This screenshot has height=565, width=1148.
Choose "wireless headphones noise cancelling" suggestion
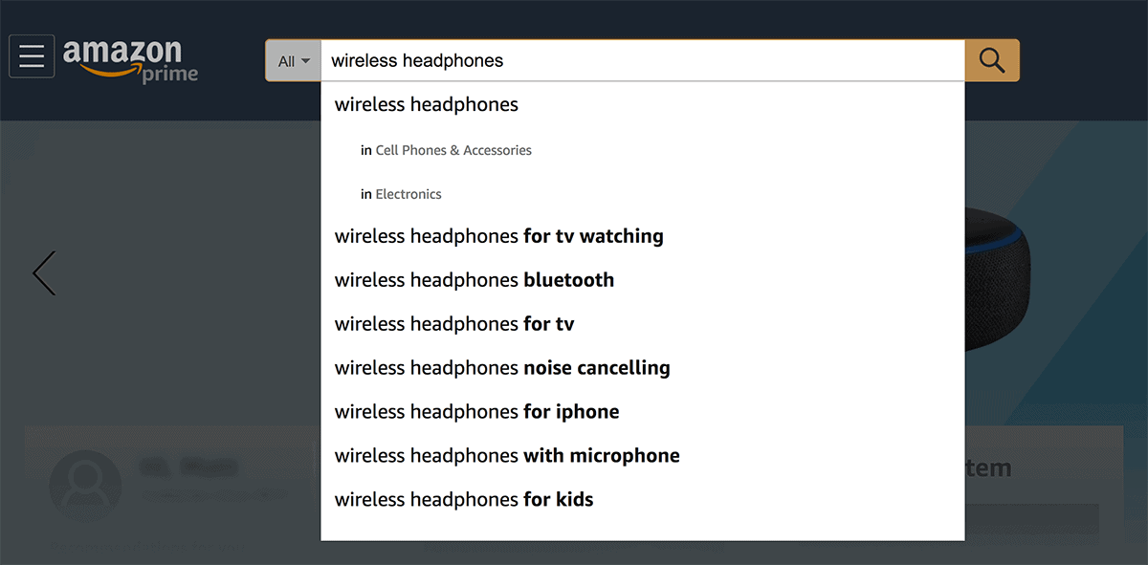[x=502, y=368]
